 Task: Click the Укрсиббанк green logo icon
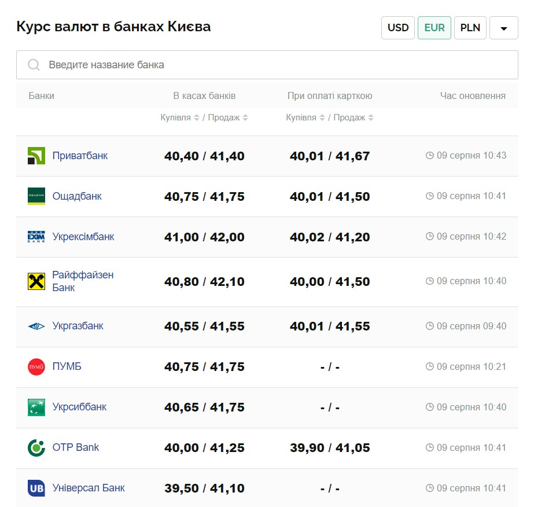36,407
